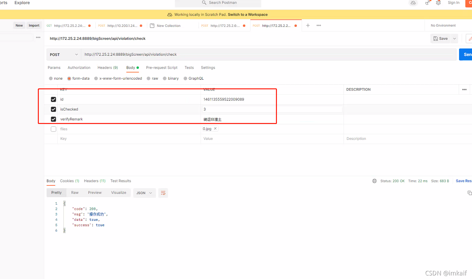
Task: Open the satellite capture requests icon
Action: (428, 3)
